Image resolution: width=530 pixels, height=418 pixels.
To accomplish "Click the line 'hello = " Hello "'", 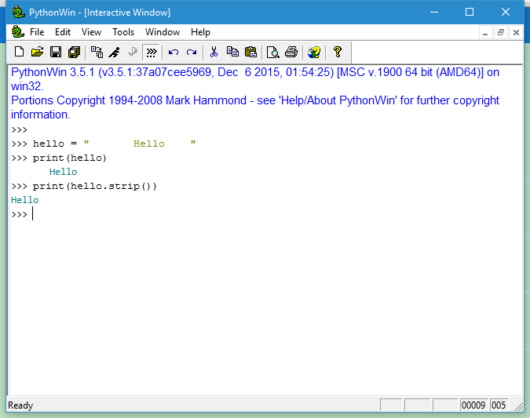I will 104,144.
